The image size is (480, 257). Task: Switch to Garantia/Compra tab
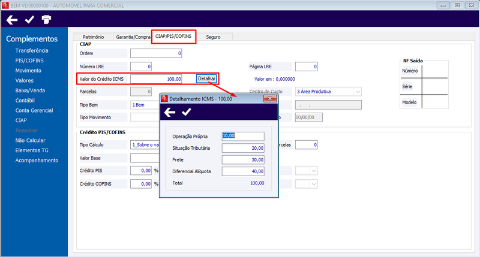pyautogui.click(x=133, y=37)
